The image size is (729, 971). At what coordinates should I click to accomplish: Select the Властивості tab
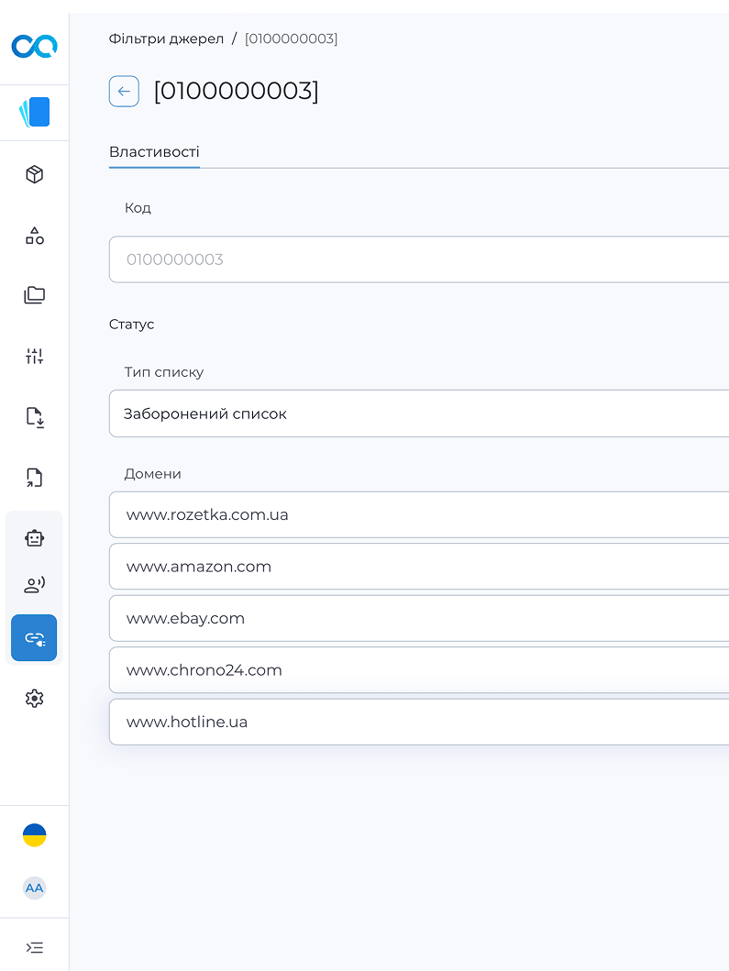tap(154, 152)
